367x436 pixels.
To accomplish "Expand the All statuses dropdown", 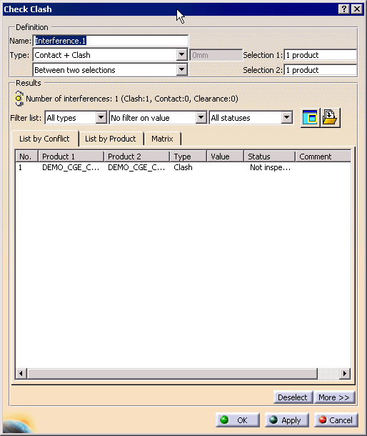I will coord(287,118).
